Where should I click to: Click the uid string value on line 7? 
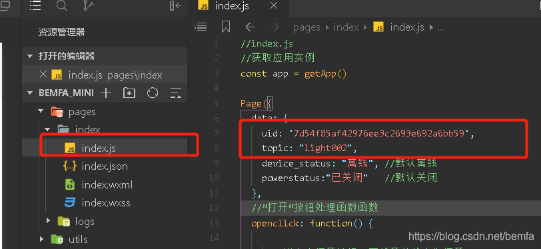(x=378, y=132)
